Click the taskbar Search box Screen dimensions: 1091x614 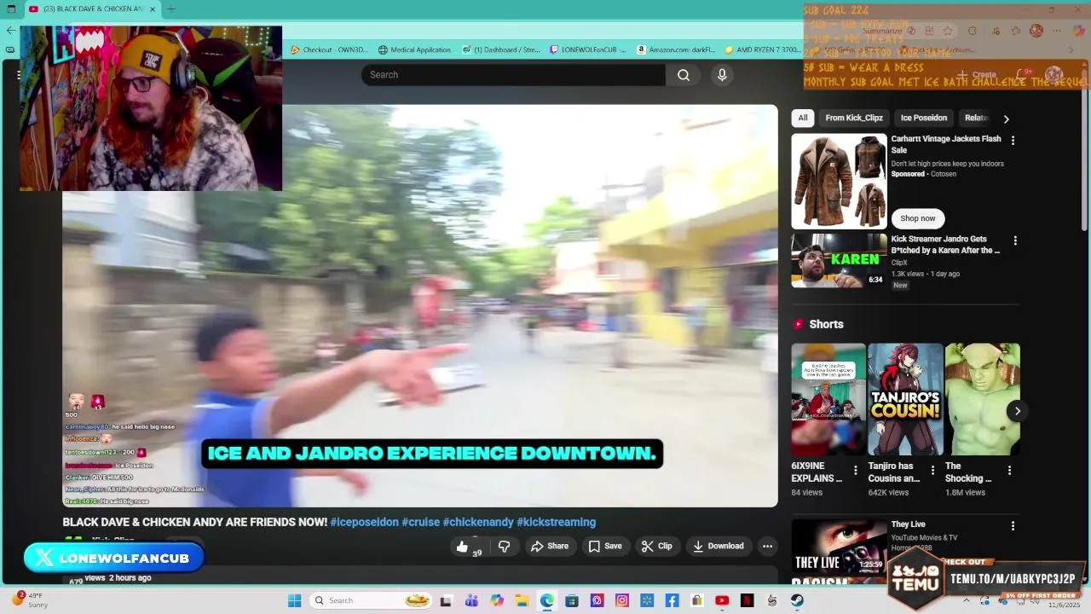point(371,600)
